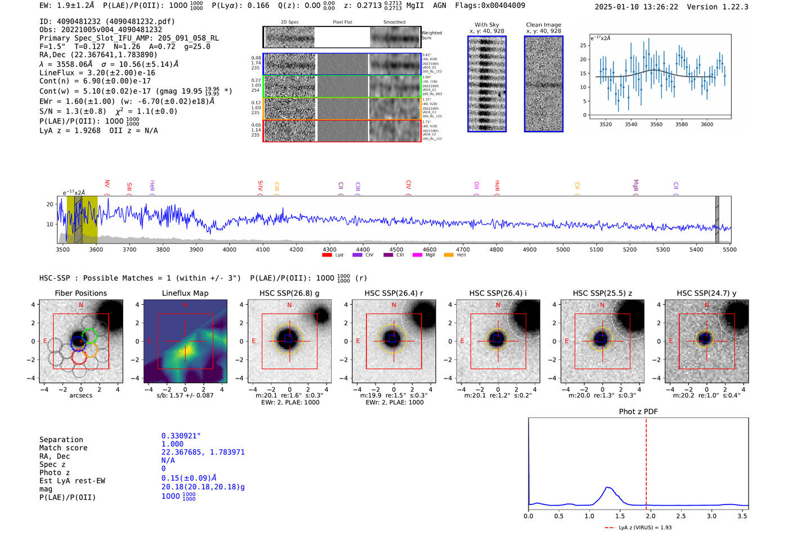The height and width of the screenshot is (536, 788).
Task: Select the separation value 0.330921"
Action: pyautogui.click(x=181, y=436)
